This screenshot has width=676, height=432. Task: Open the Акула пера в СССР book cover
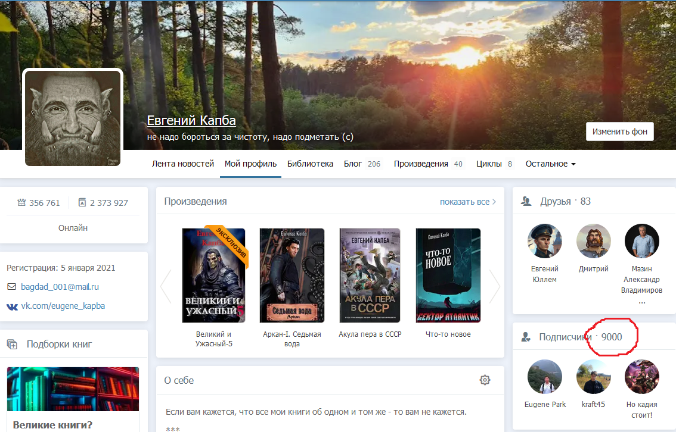coord(370,276)
